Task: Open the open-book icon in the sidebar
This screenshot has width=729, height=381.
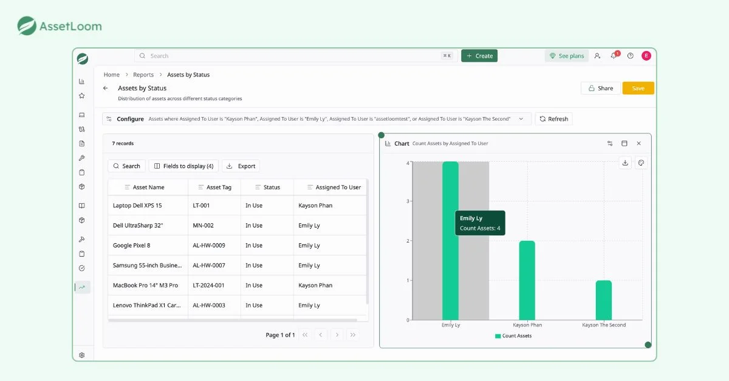Action: (x=82, y=206)
